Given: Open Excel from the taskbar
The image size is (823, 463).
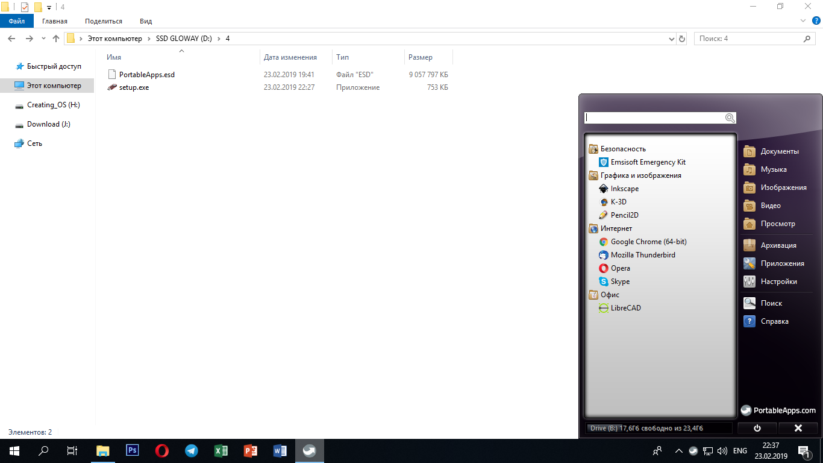Looking at the screenshot, I should [x=221, y=450].
